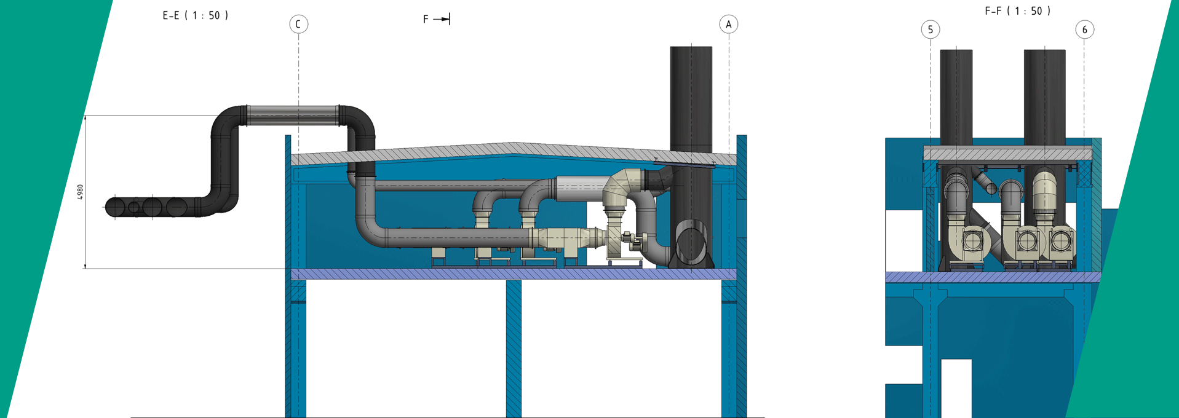
Task: Select grid axis bubble C
Action: pyautogui.click(x=299, y=24)
